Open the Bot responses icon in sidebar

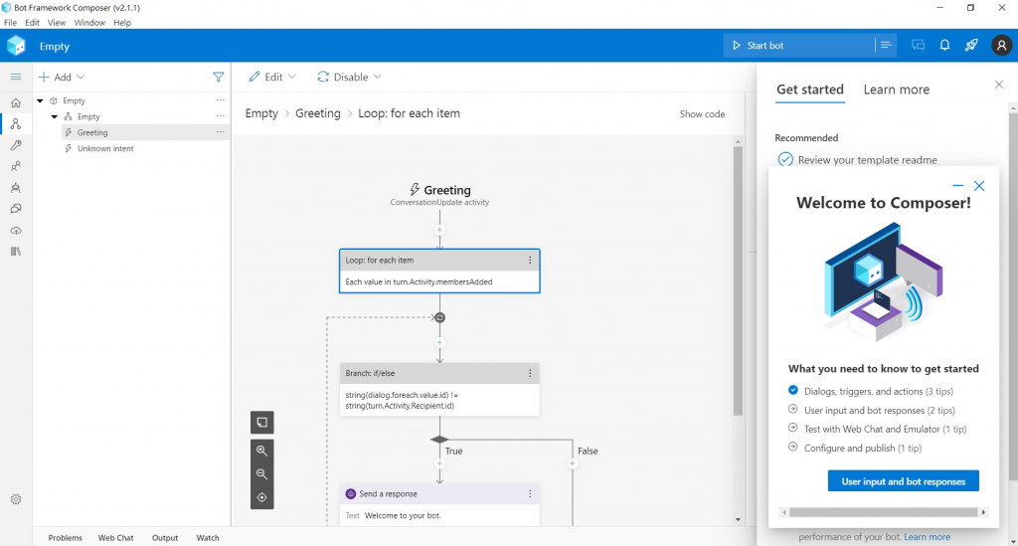tap(16, 188)
